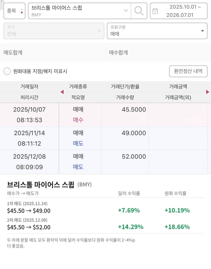Screen dimensions: 211x269
Task: Click the 08:11:12 processing time
Action: 29,143
